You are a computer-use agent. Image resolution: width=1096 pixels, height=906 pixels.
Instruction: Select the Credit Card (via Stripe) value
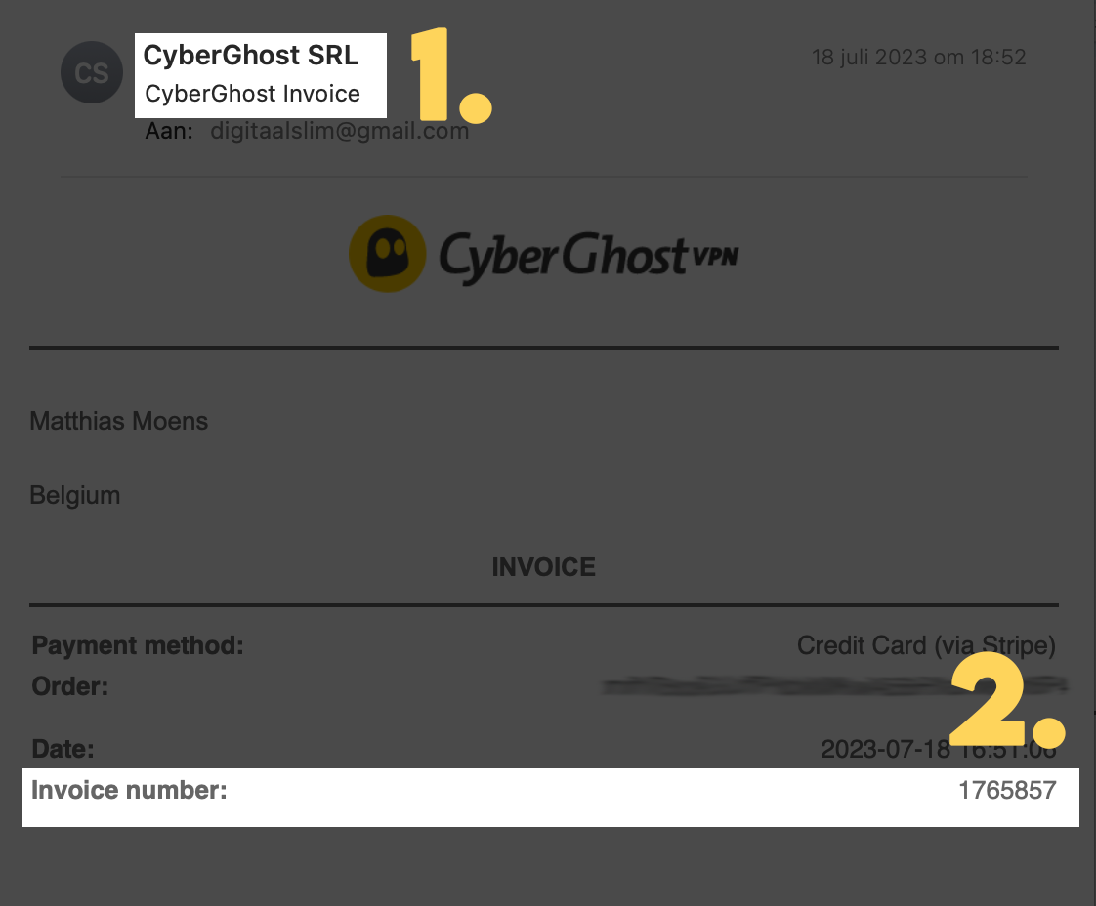click(926, 645)
